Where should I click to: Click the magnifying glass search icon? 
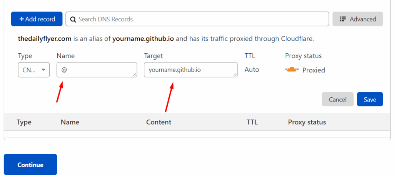pyautogui.click(x=73, y=19)
